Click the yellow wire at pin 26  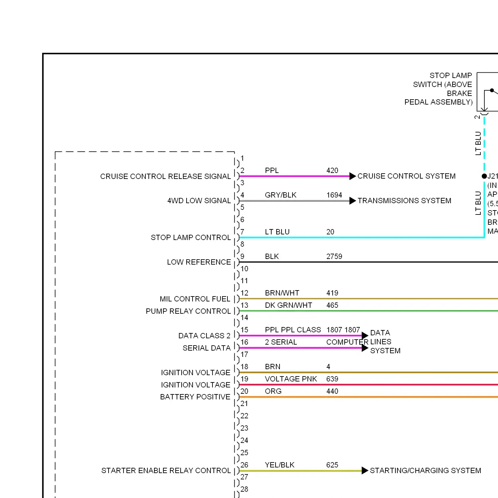[300, 470]
